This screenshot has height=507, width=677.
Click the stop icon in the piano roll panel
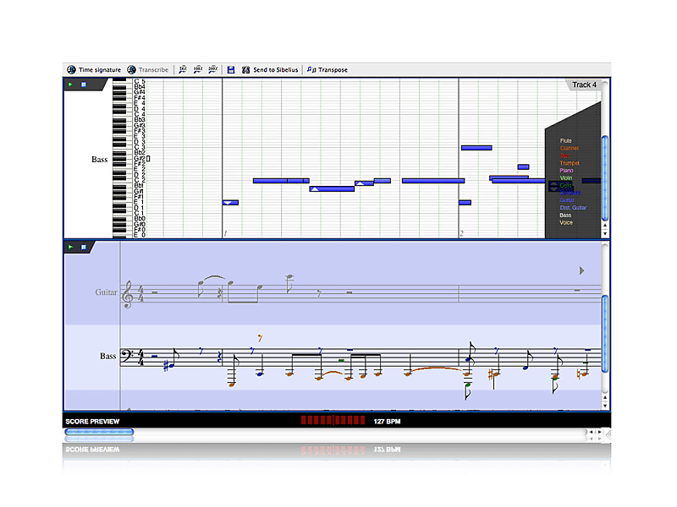pos(83,84)
